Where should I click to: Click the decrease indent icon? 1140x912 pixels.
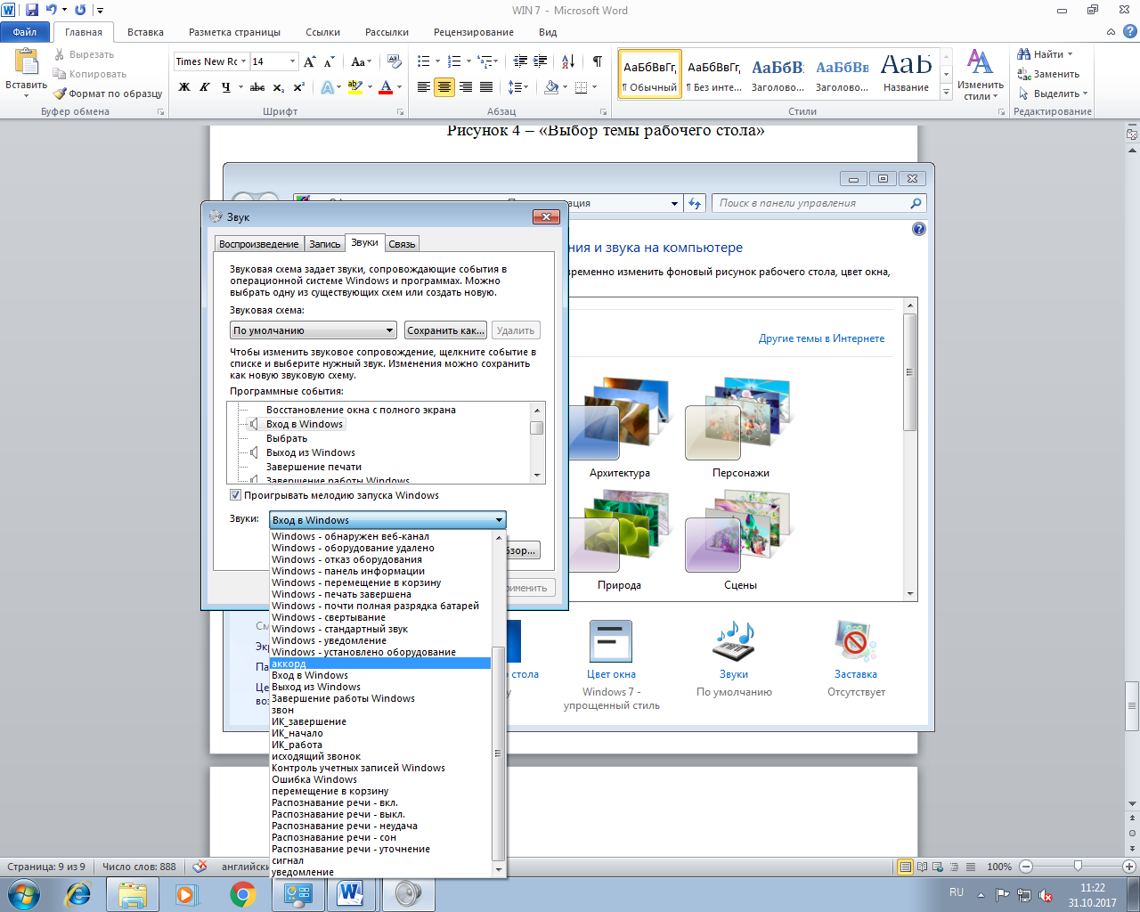point(521,61)
